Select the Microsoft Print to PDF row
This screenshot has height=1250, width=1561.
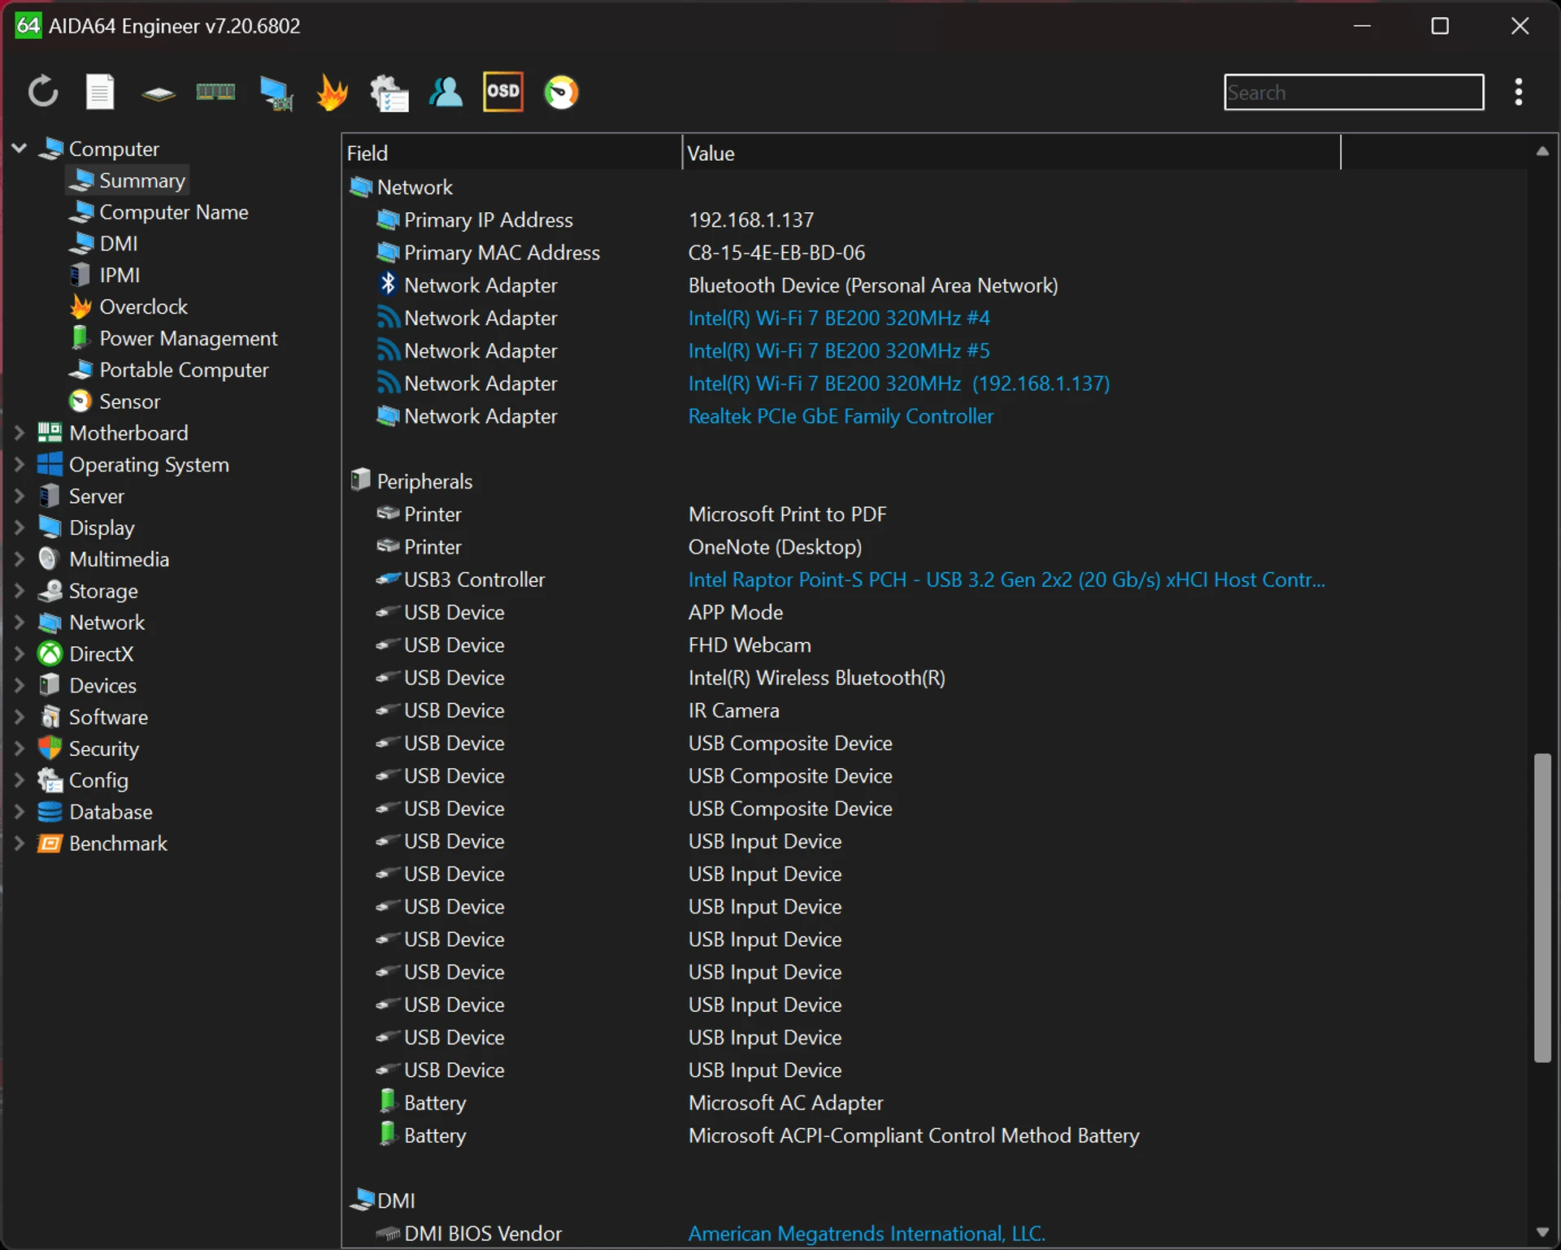tap(935, 514)
